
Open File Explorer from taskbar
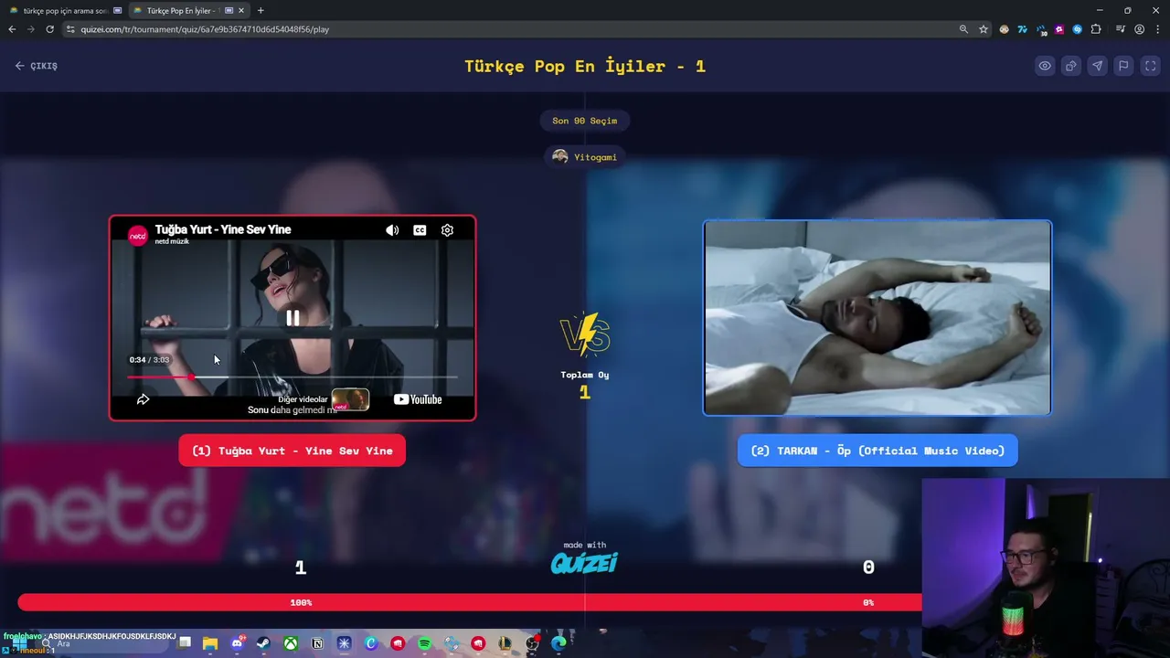click(210, 643)
